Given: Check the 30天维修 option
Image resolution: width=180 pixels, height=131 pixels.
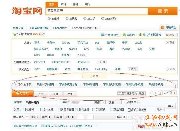Looking at the screenshot, I should (x=77, y=110).
